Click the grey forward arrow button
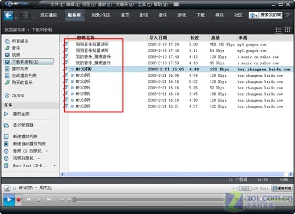Viewport: 295px width, 214px height. pyautogui.click(x=25, y=15)
